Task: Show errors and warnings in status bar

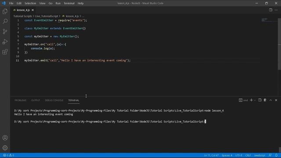Action: 8,155
